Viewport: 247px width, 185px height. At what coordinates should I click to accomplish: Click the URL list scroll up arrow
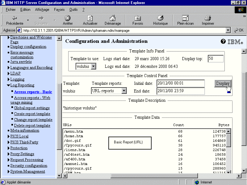[x=228, y=131]
